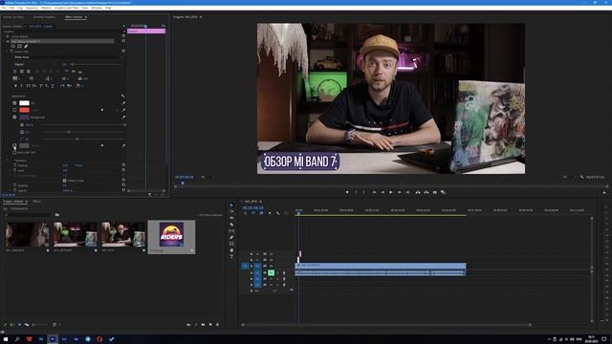Open the File menu
This screenshot has width=612, height=344.
click(4, 8)
